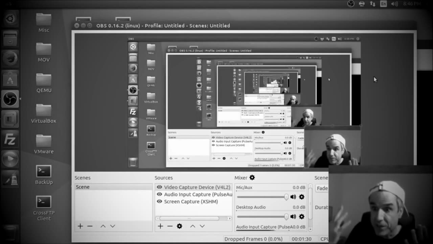Image resolution: width=433 pixels, height=244 pixels.
Task: Move the selected source up
Action: tap(192, 226)
